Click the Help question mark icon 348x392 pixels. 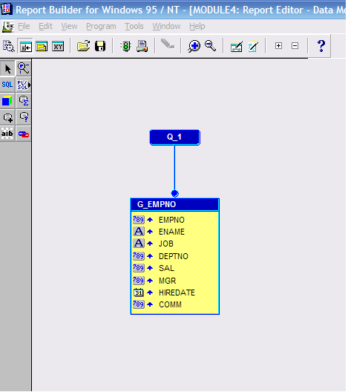coord(321,46)
